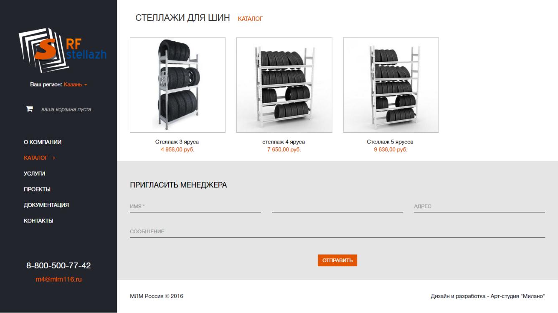Open the Арт-студия Милано developer link
558x313 pixels.
point(519,296)
